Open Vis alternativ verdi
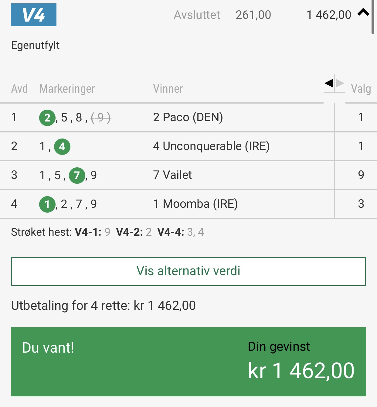The height and width of the screenshot is (407, 377). pos(188,272)
